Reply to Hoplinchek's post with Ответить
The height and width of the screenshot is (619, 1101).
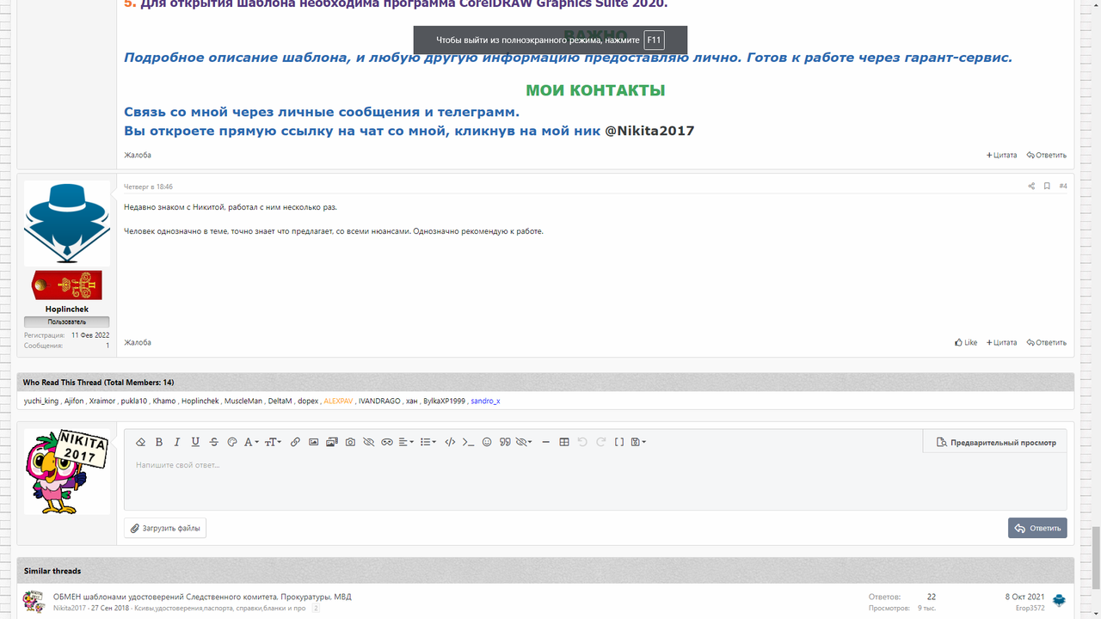tap(1047, 342)
